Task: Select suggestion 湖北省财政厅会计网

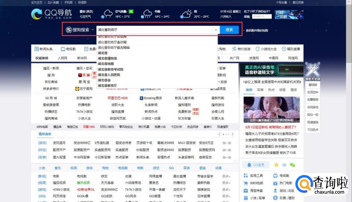Action: [x=112, y=42]
